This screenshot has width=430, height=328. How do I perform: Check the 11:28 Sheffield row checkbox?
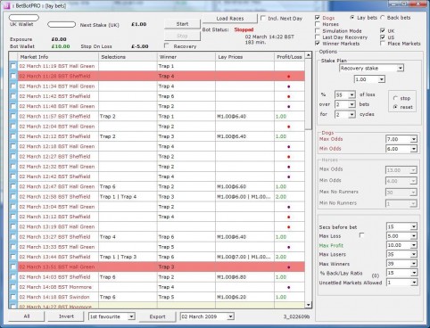tap(12, 76)
